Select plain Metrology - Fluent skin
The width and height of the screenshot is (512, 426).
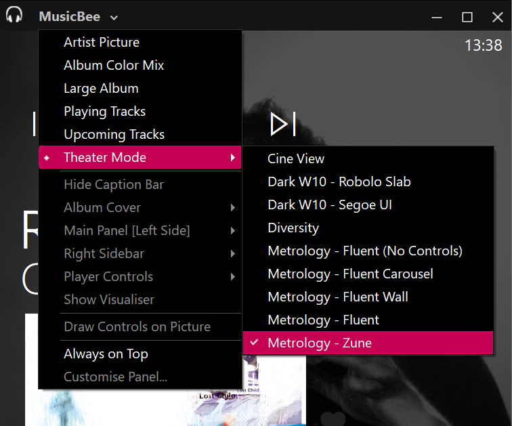pos(368,320)
